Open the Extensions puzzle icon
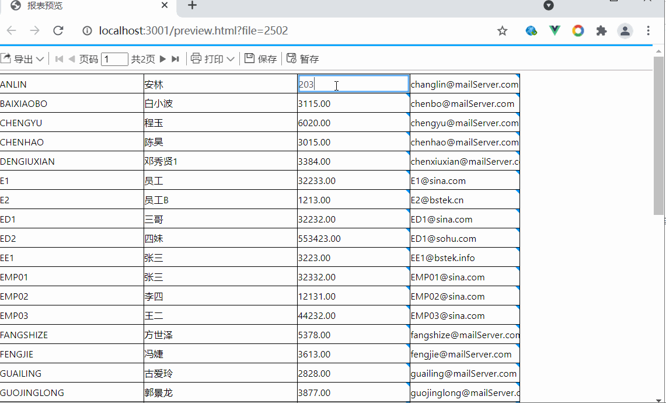The width and height of the screenshot is (666, 403). click(601, 30)
